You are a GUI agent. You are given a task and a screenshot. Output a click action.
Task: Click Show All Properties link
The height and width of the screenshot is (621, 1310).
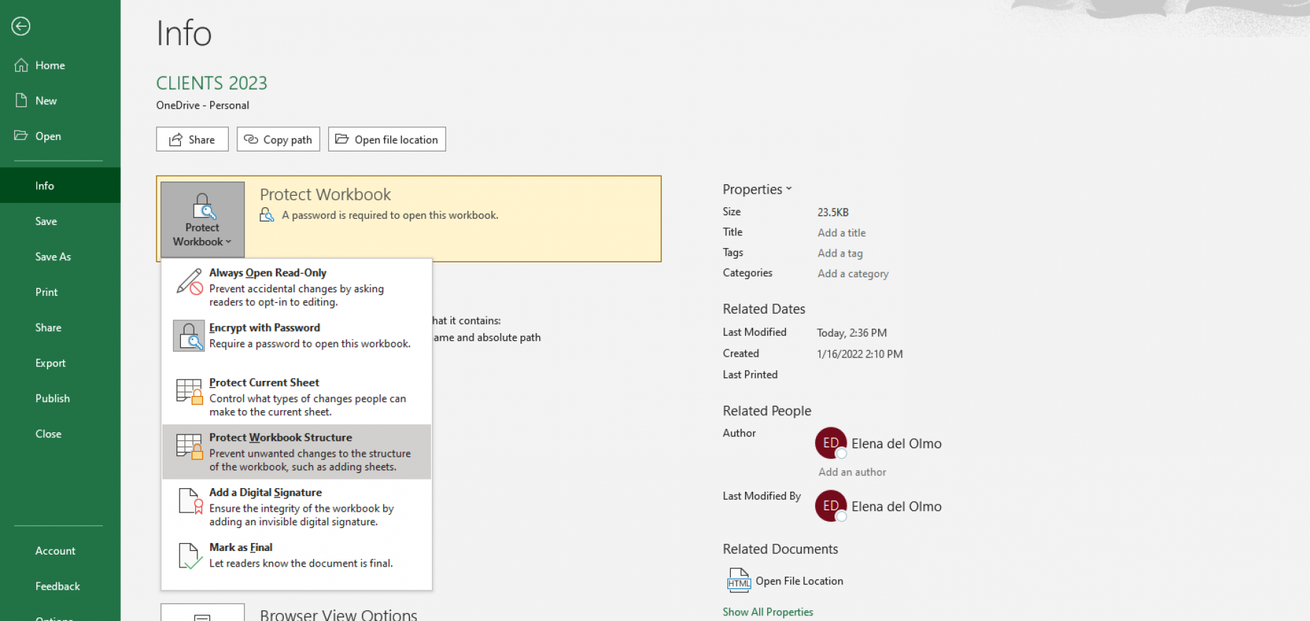[767, 612]
